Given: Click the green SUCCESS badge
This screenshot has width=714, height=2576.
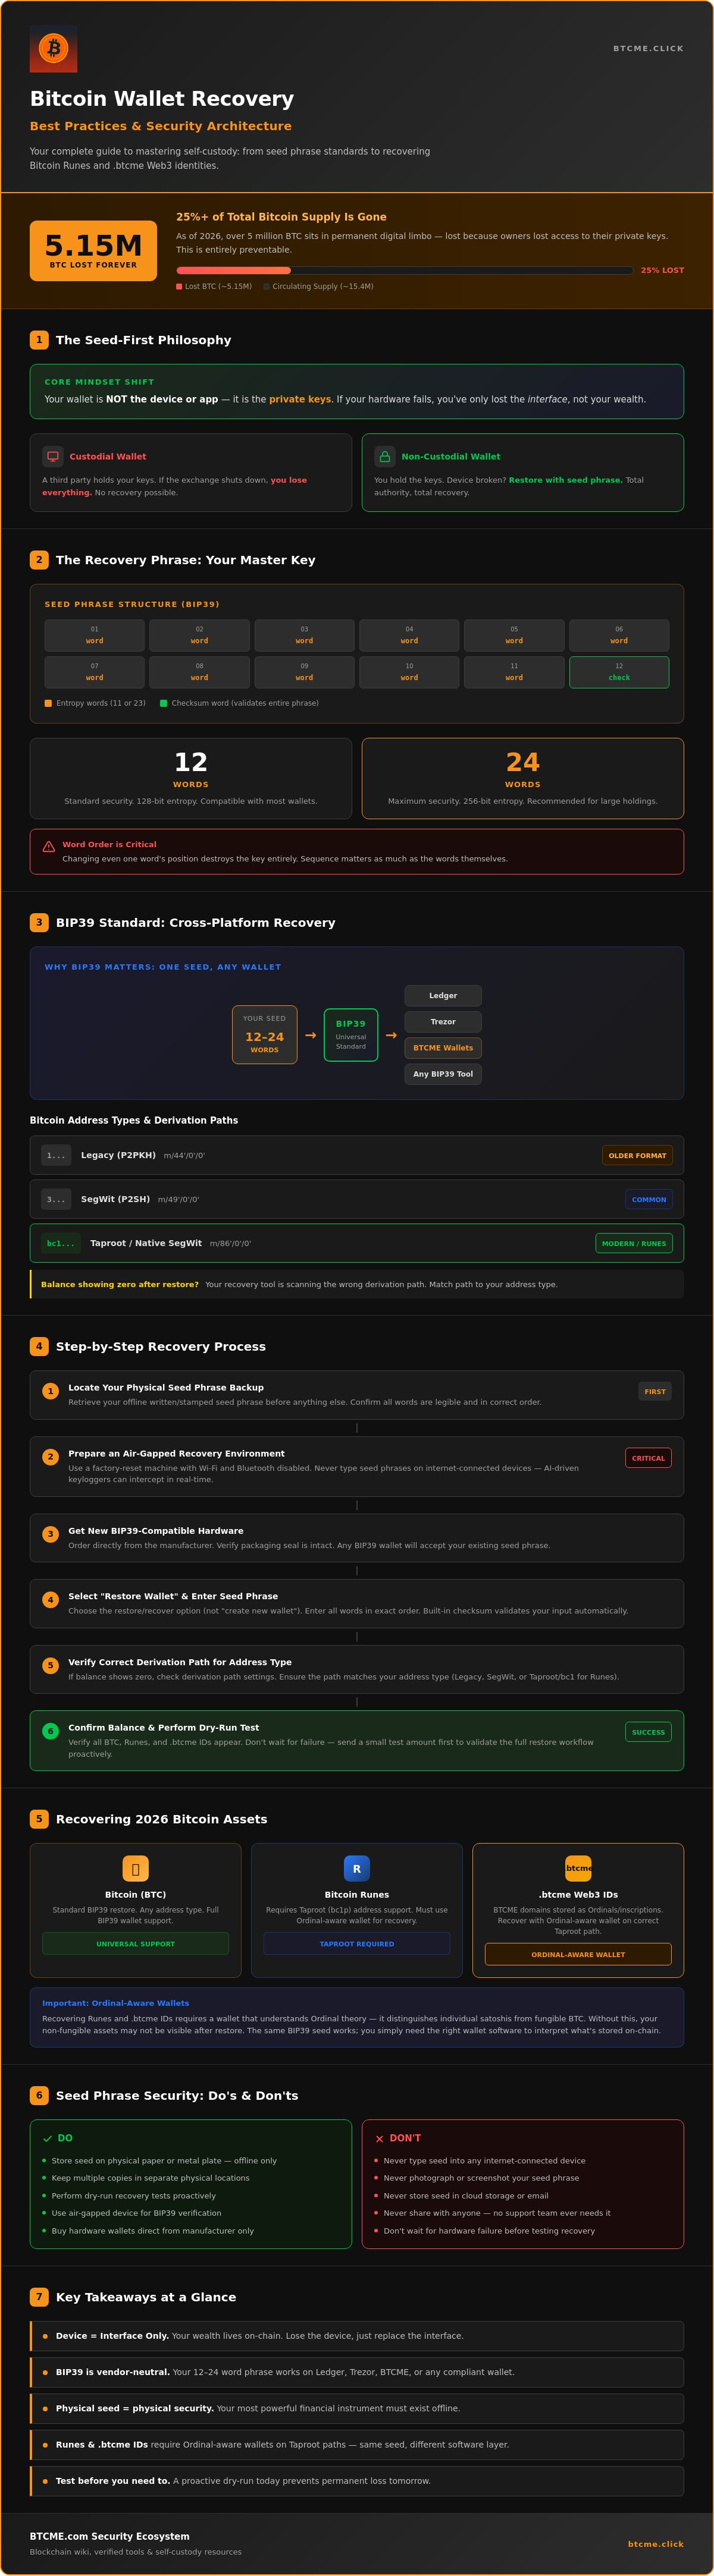Looking at the screenshot, I should 648,1732.
